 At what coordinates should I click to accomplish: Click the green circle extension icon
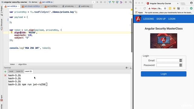pos(191,8)
